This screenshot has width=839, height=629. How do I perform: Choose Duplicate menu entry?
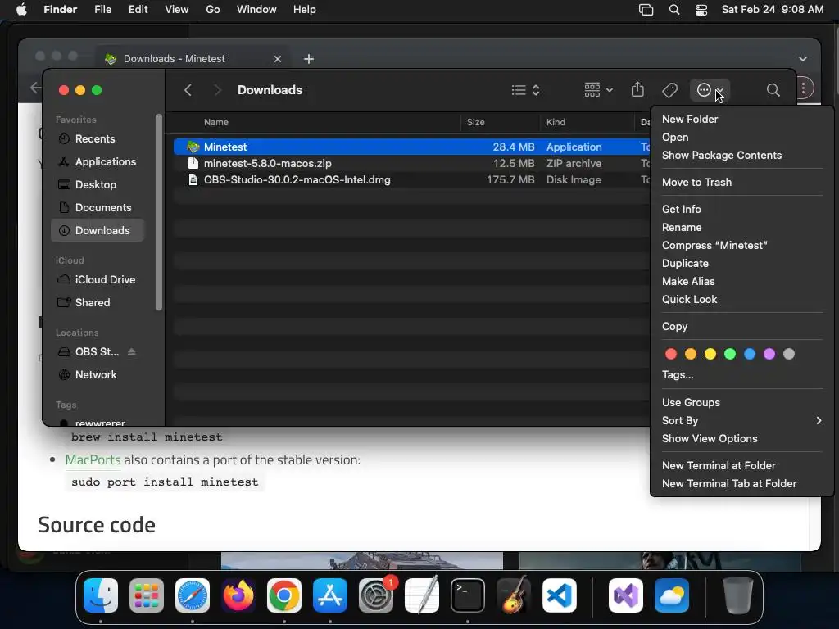pyautogui.click(x=741, y=263)
